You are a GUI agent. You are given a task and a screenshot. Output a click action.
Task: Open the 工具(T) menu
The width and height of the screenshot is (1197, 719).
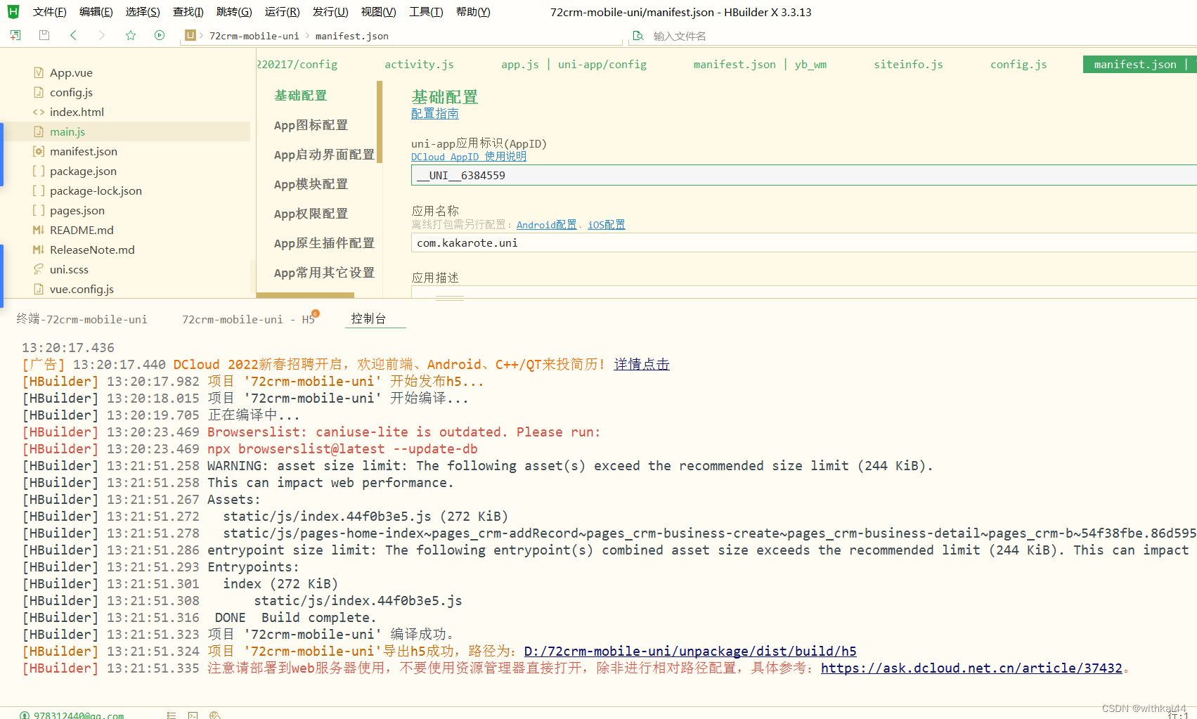[426, 12]
